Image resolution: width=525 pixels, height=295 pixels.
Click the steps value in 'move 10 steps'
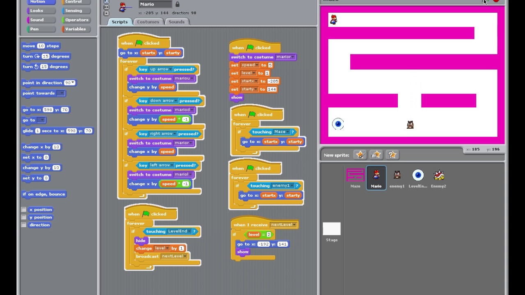41,46
